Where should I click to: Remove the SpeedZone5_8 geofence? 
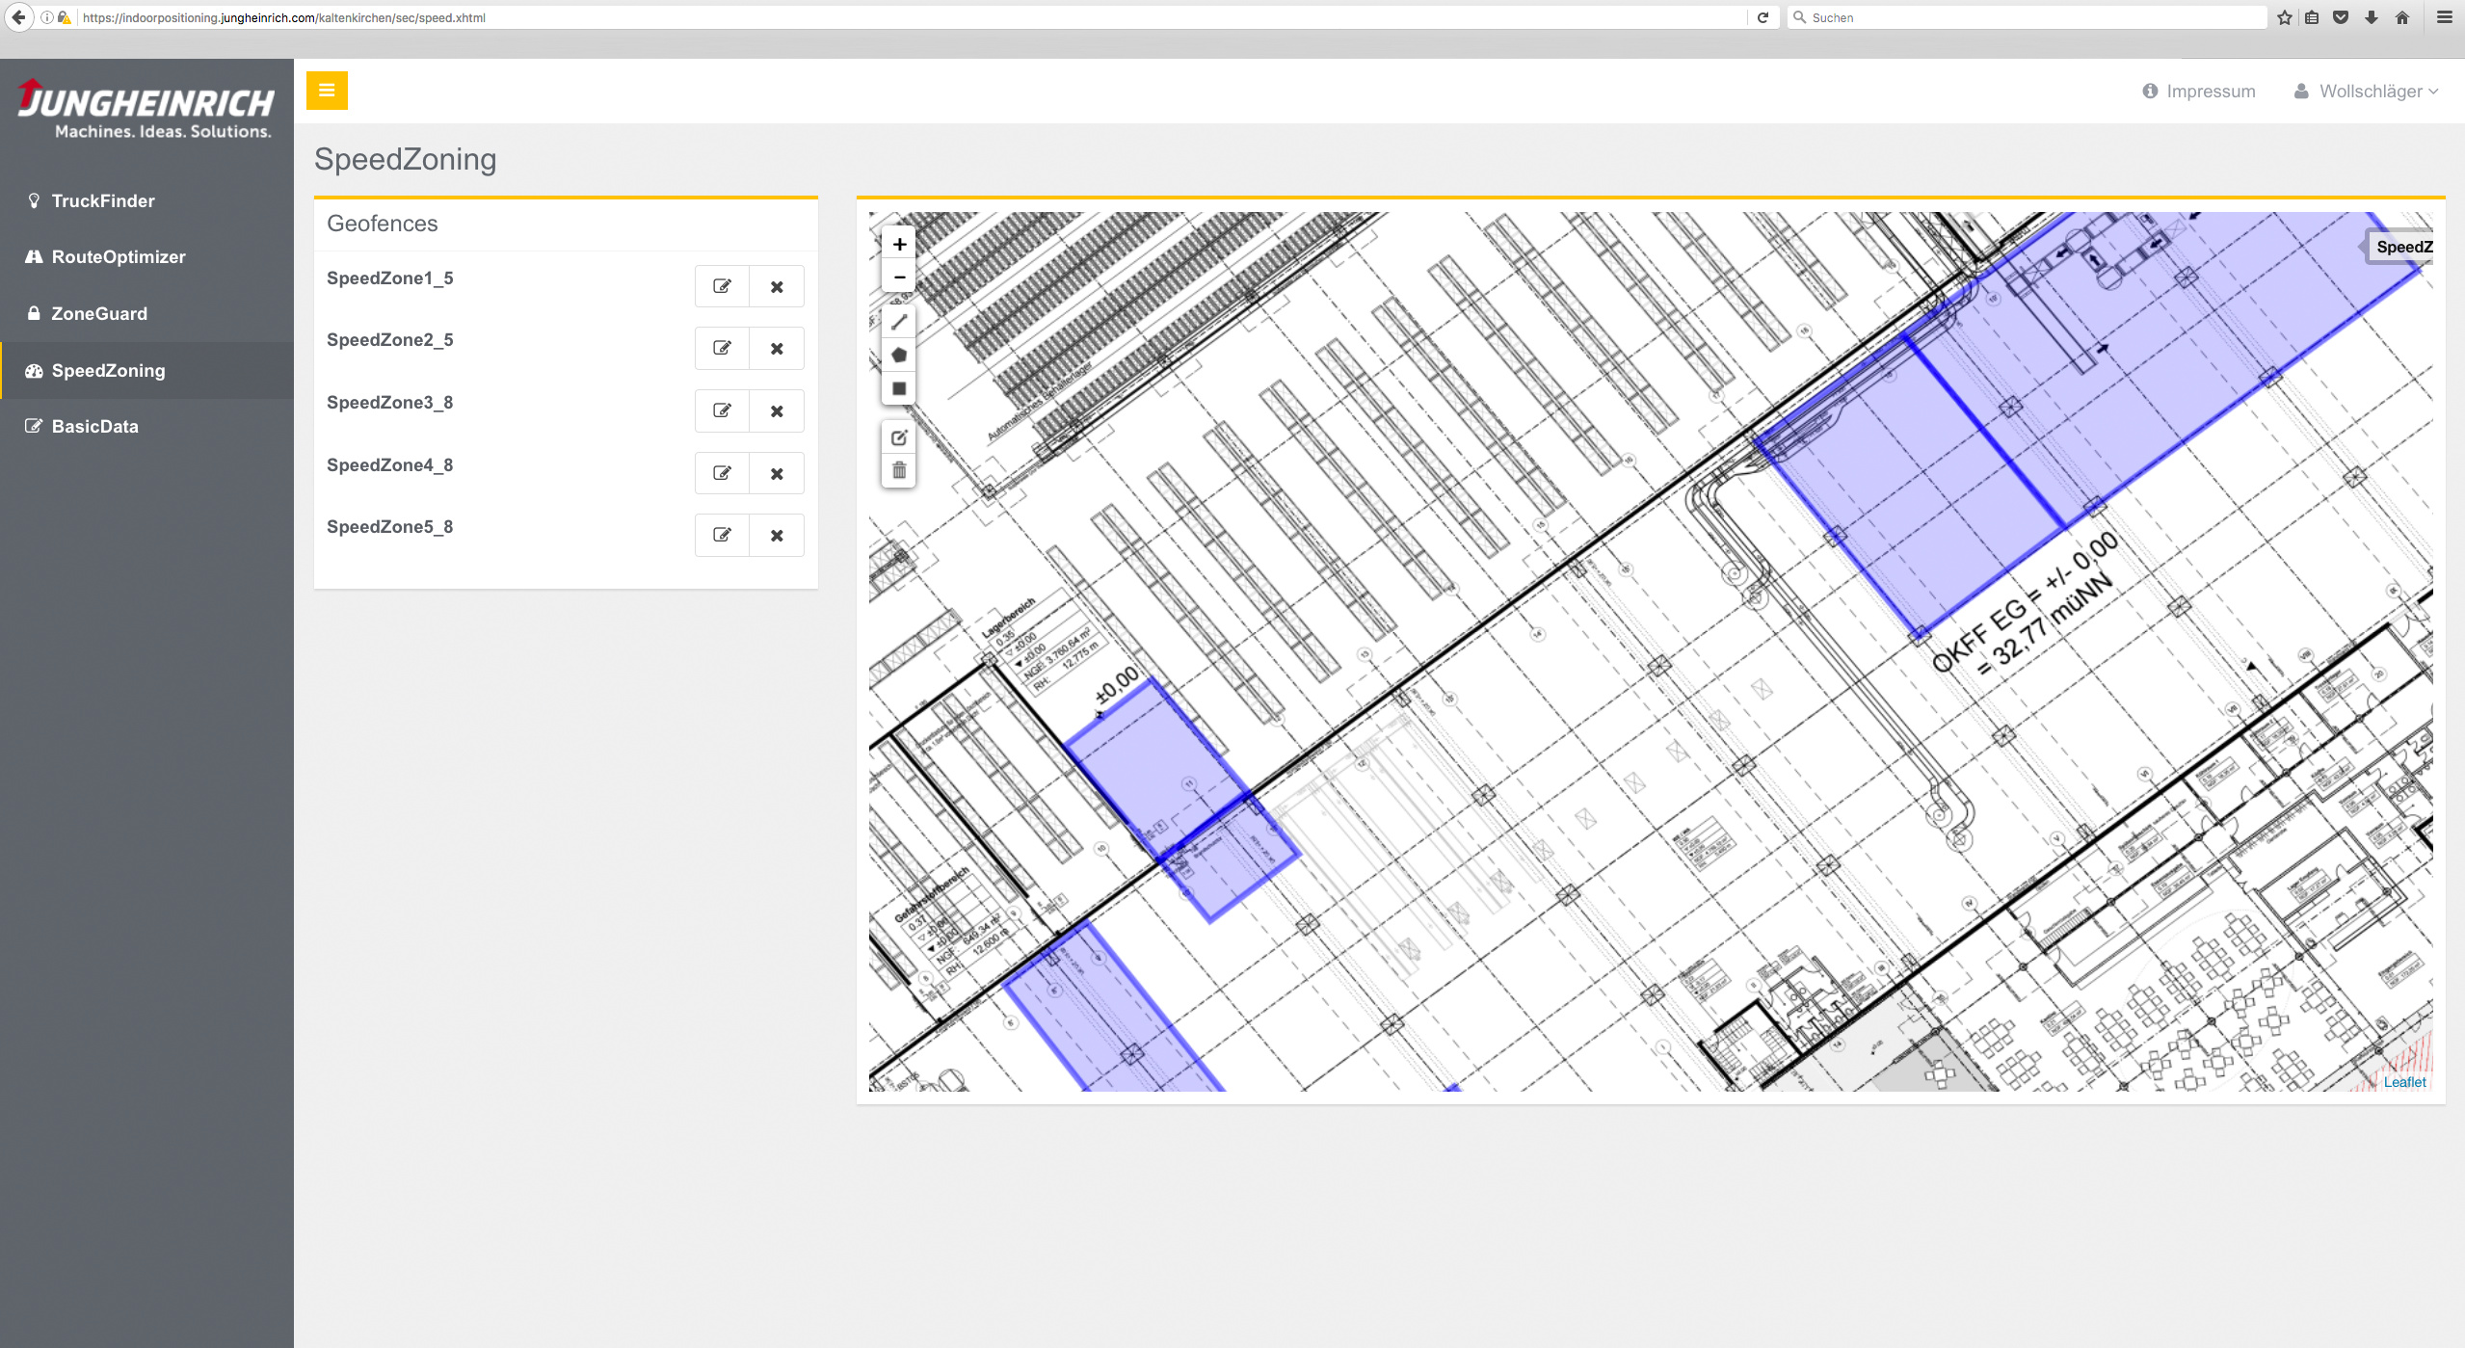pyautogui.click(x=777, y=536)
